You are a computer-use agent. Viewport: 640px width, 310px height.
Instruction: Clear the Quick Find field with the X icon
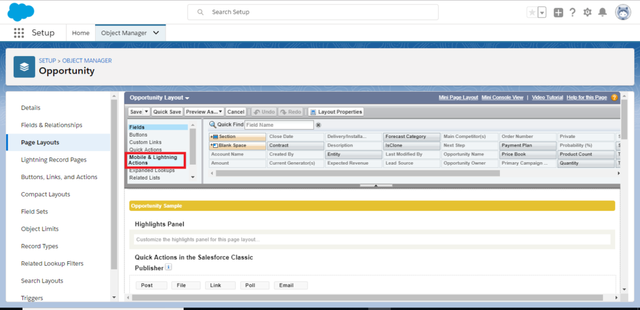[x=318, y=125]
